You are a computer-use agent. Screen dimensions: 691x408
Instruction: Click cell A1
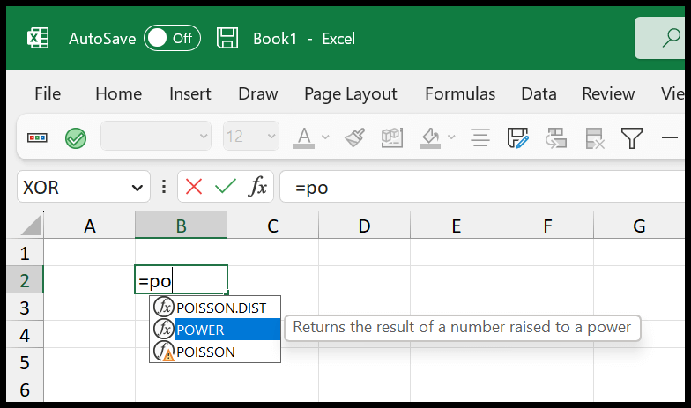(90, 253)
